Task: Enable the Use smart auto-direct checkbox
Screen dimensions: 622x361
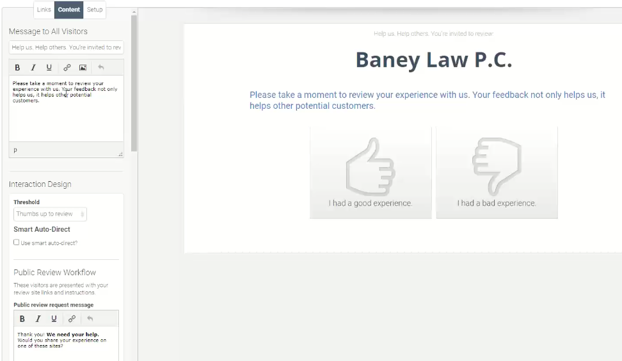Action: pyautogui.click(x=16, y=242)
